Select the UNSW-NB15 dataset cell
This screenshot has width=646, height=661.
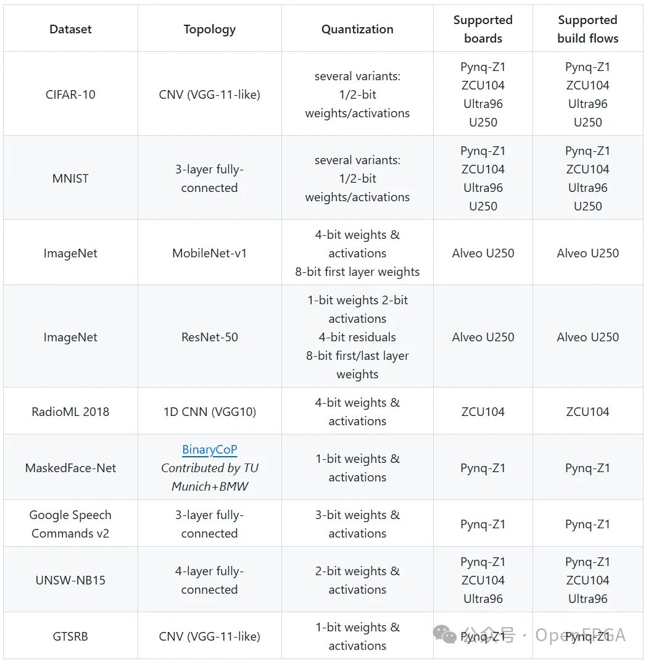(x=70, y=580)
